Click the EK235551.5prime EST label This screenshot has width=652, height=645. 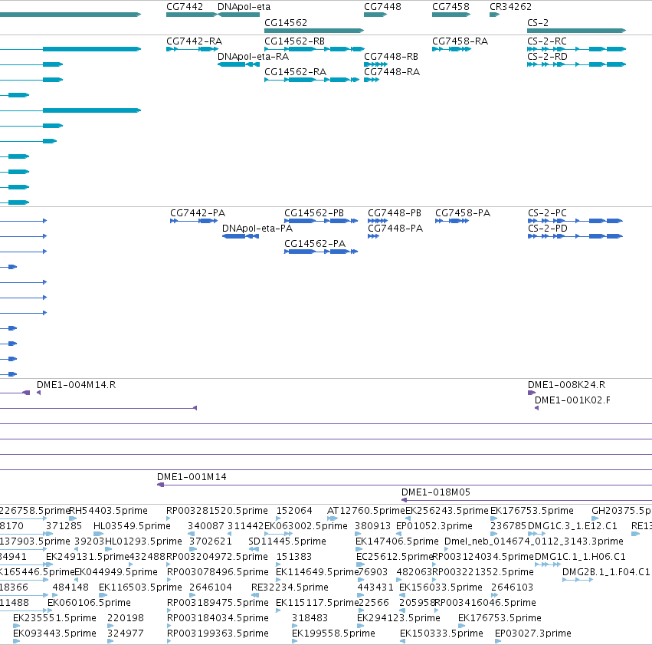coord(55,618)
